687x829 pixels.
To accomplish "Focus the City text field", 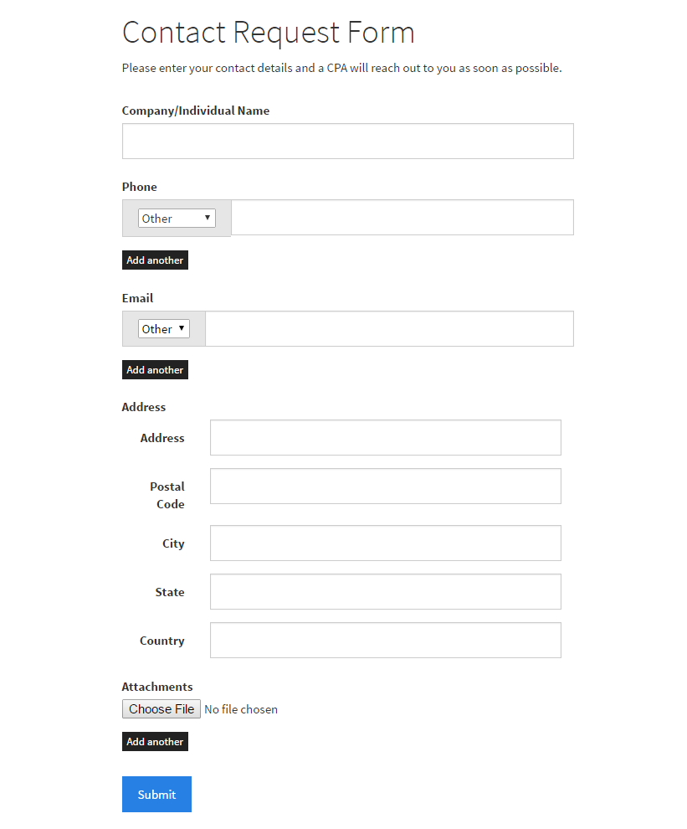I will (385, 543).
